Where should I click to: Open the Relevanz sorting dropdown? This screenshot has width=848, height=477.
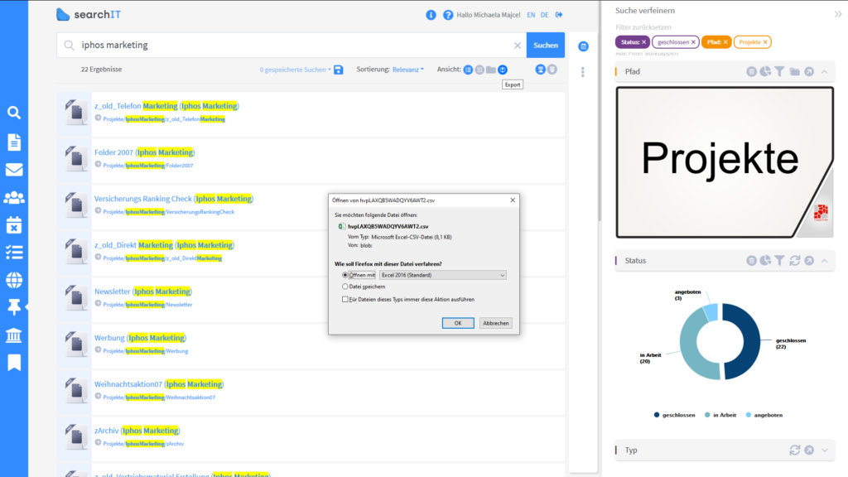click(407, 70)
